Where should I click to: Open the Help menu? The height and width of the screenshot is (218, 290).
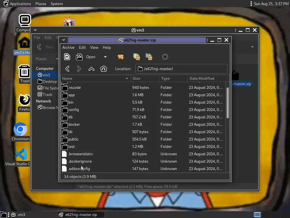107,47
